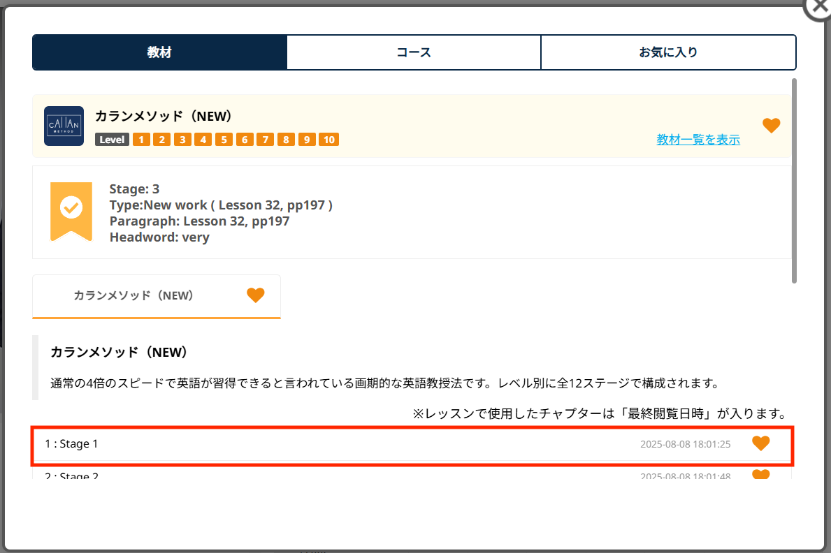Click the Callan Method logo icon
This screenshot has height=553, width=831.
tap(64, 126)
